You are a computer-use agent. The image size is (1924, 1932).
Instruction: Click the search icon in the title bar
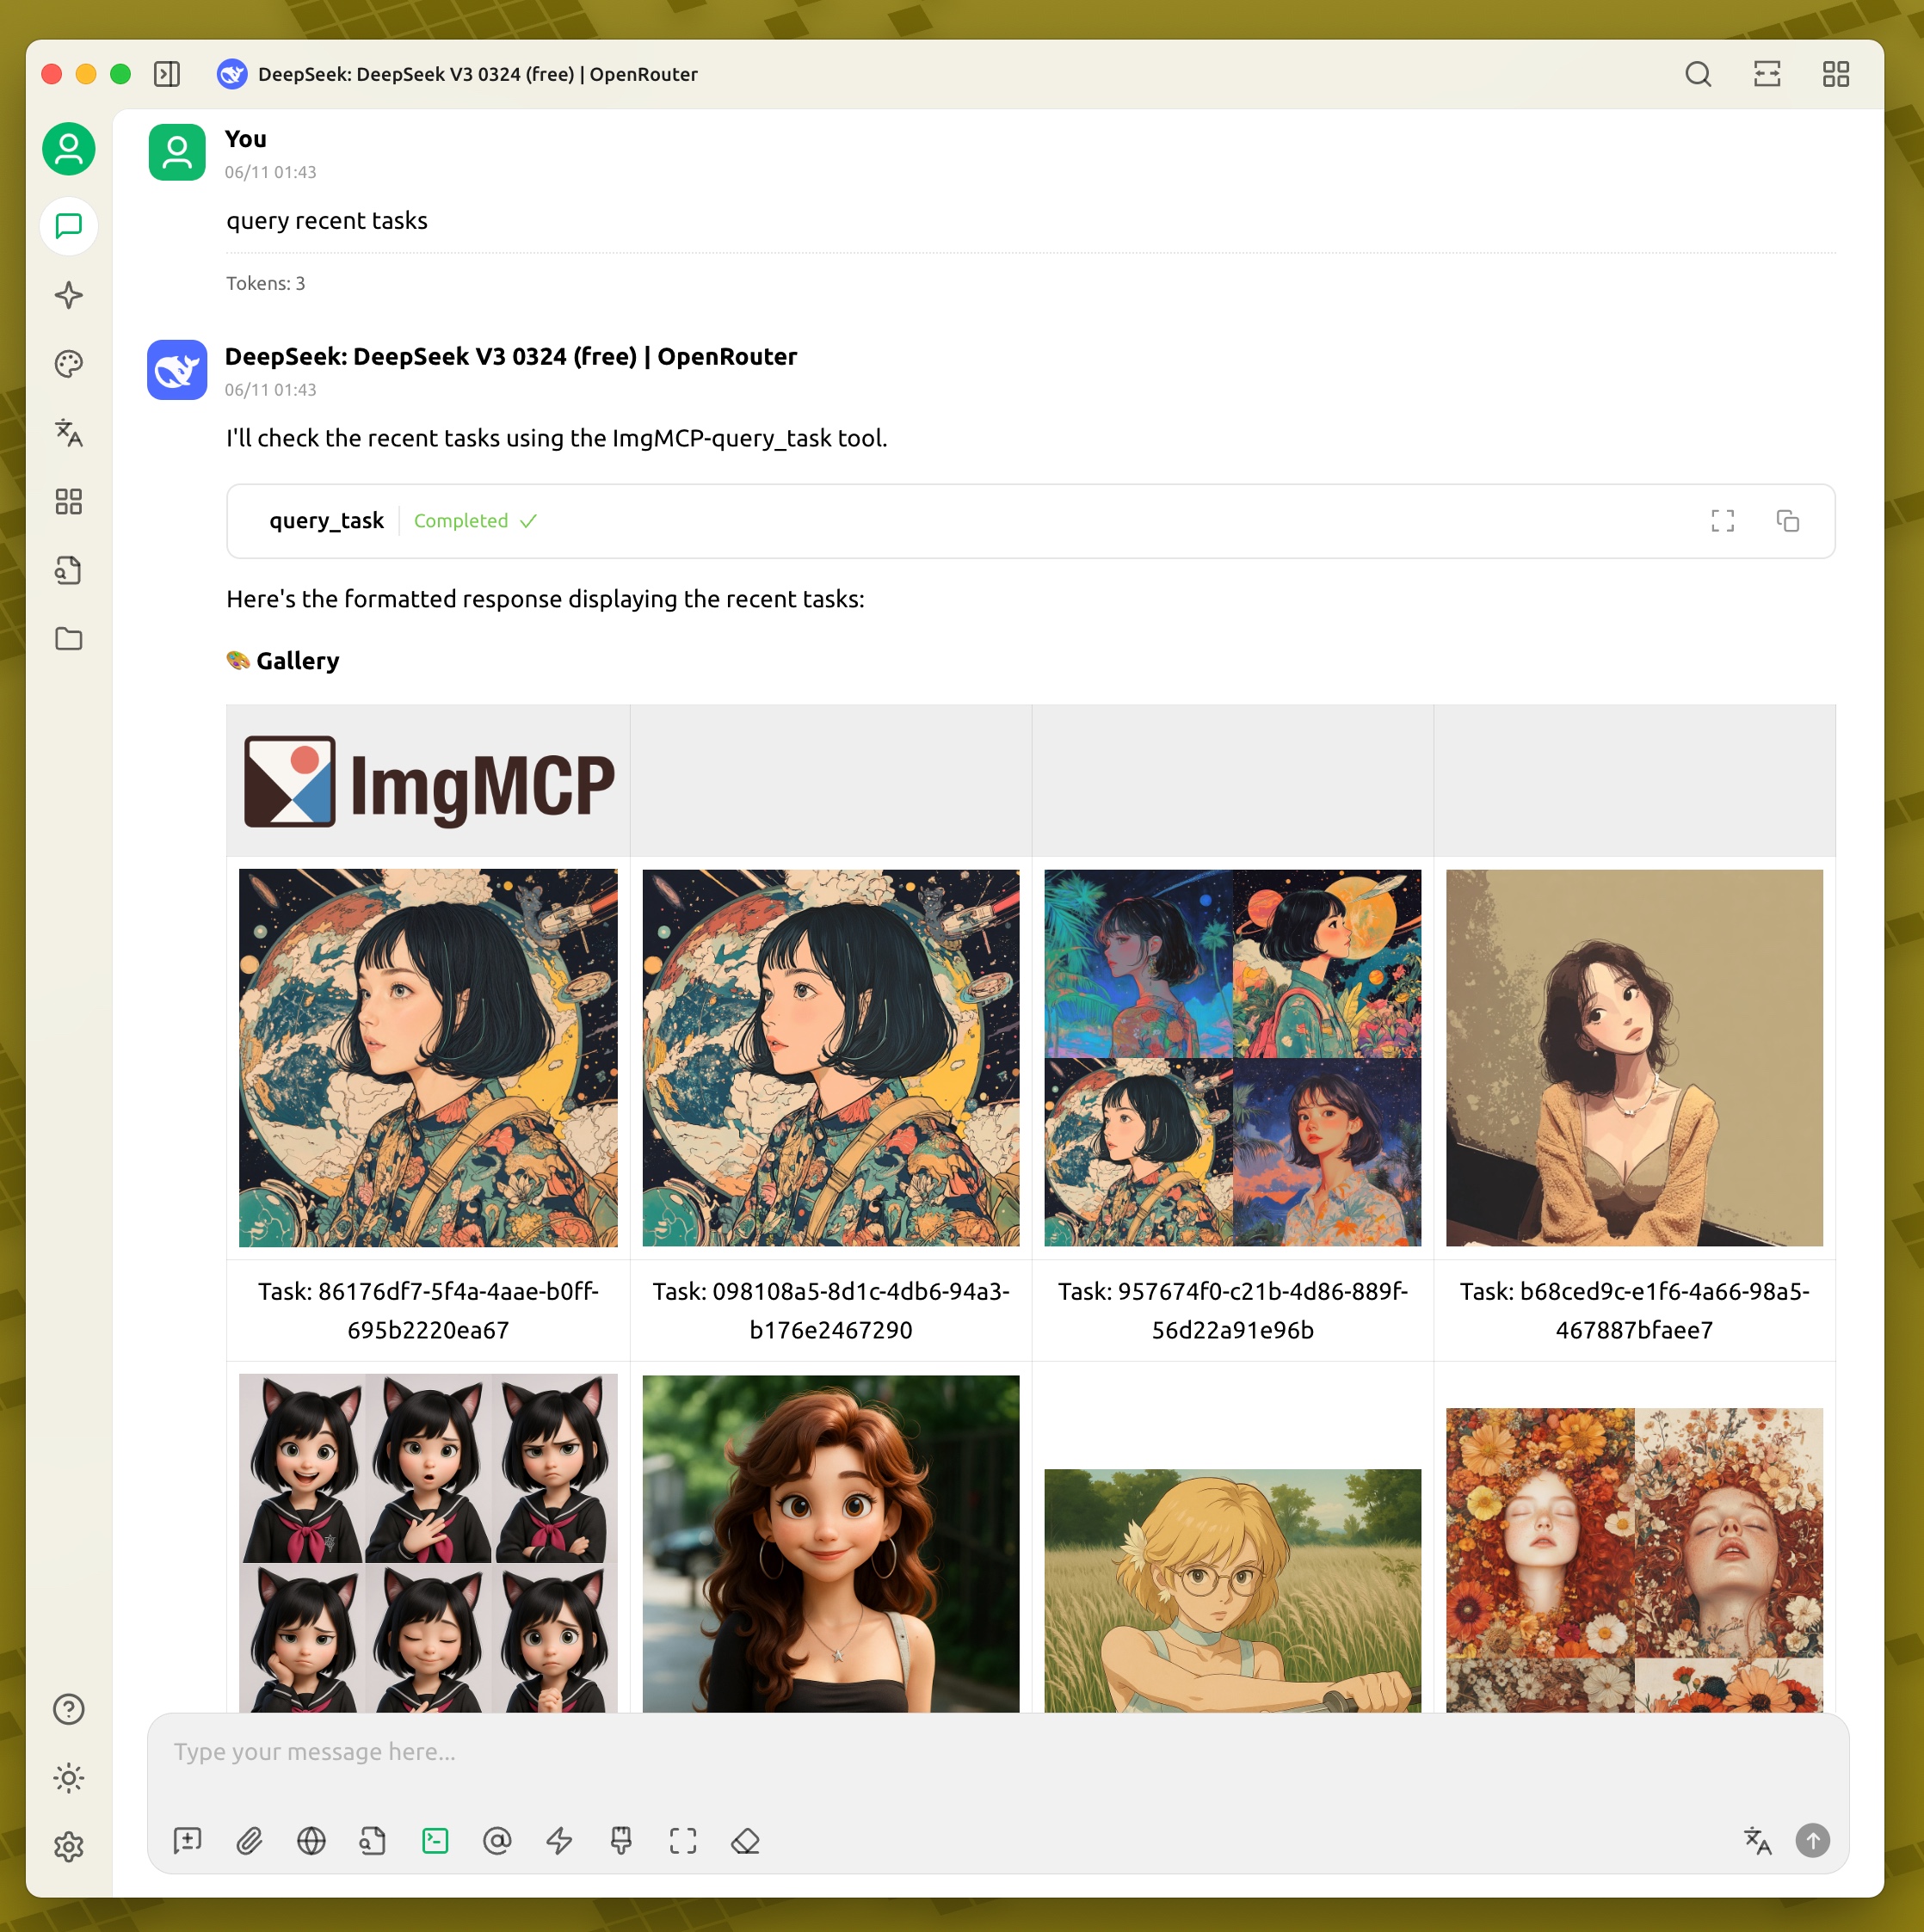click(1698, 74)
